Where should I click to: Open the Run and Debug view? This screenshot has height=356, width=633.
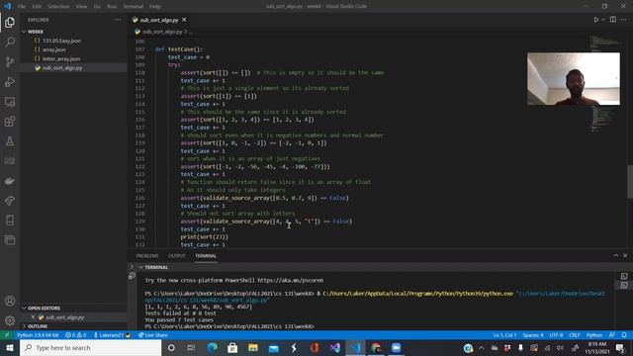click(10, 81)
